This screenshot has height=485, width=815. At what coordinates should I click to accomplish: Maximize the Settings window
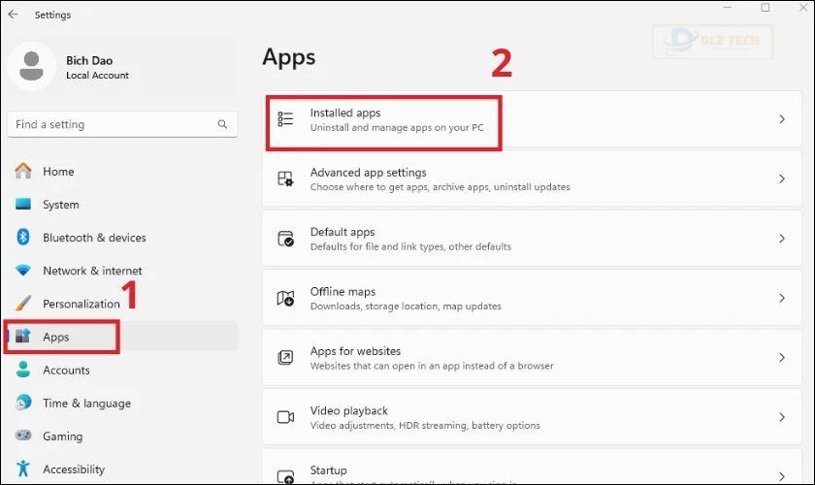coord(766,8)
